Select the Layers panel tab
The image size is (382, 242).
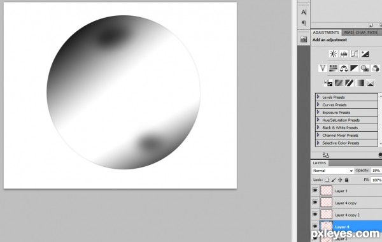tap(320, 163)
